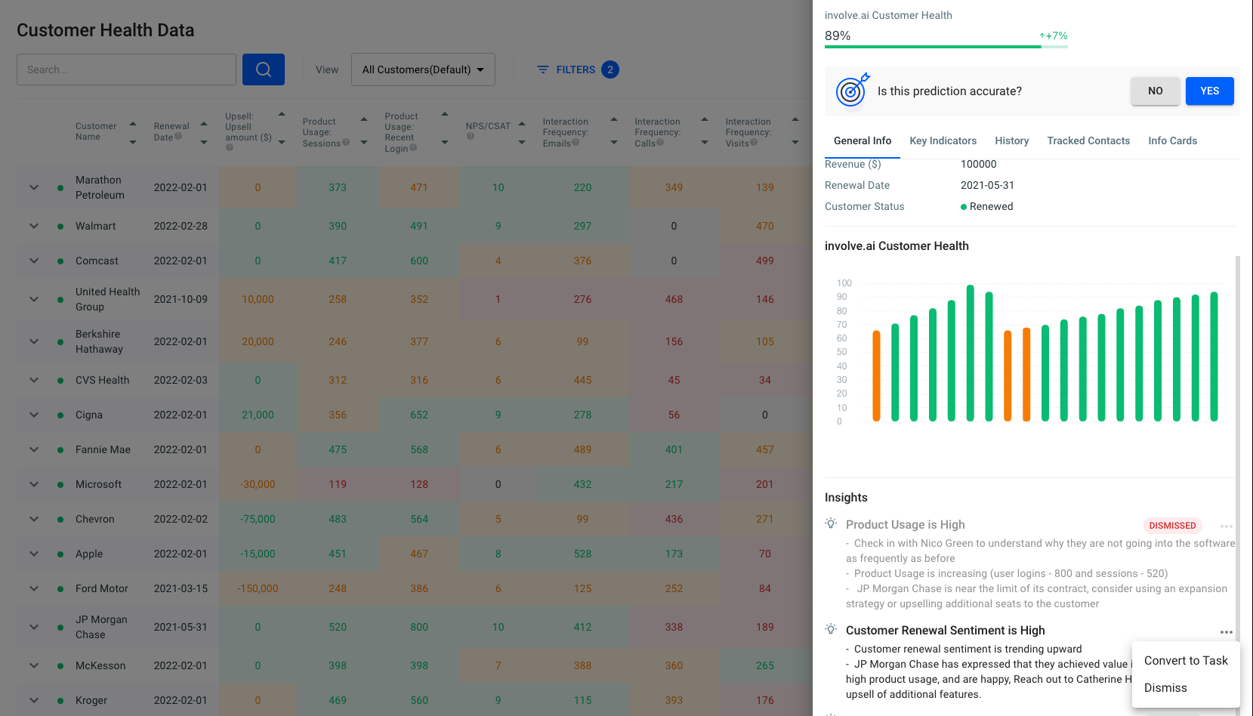Viewport: 1253px width, 716px height.
Task: Click the DISMISSED badge
Action: (1172, 526)
